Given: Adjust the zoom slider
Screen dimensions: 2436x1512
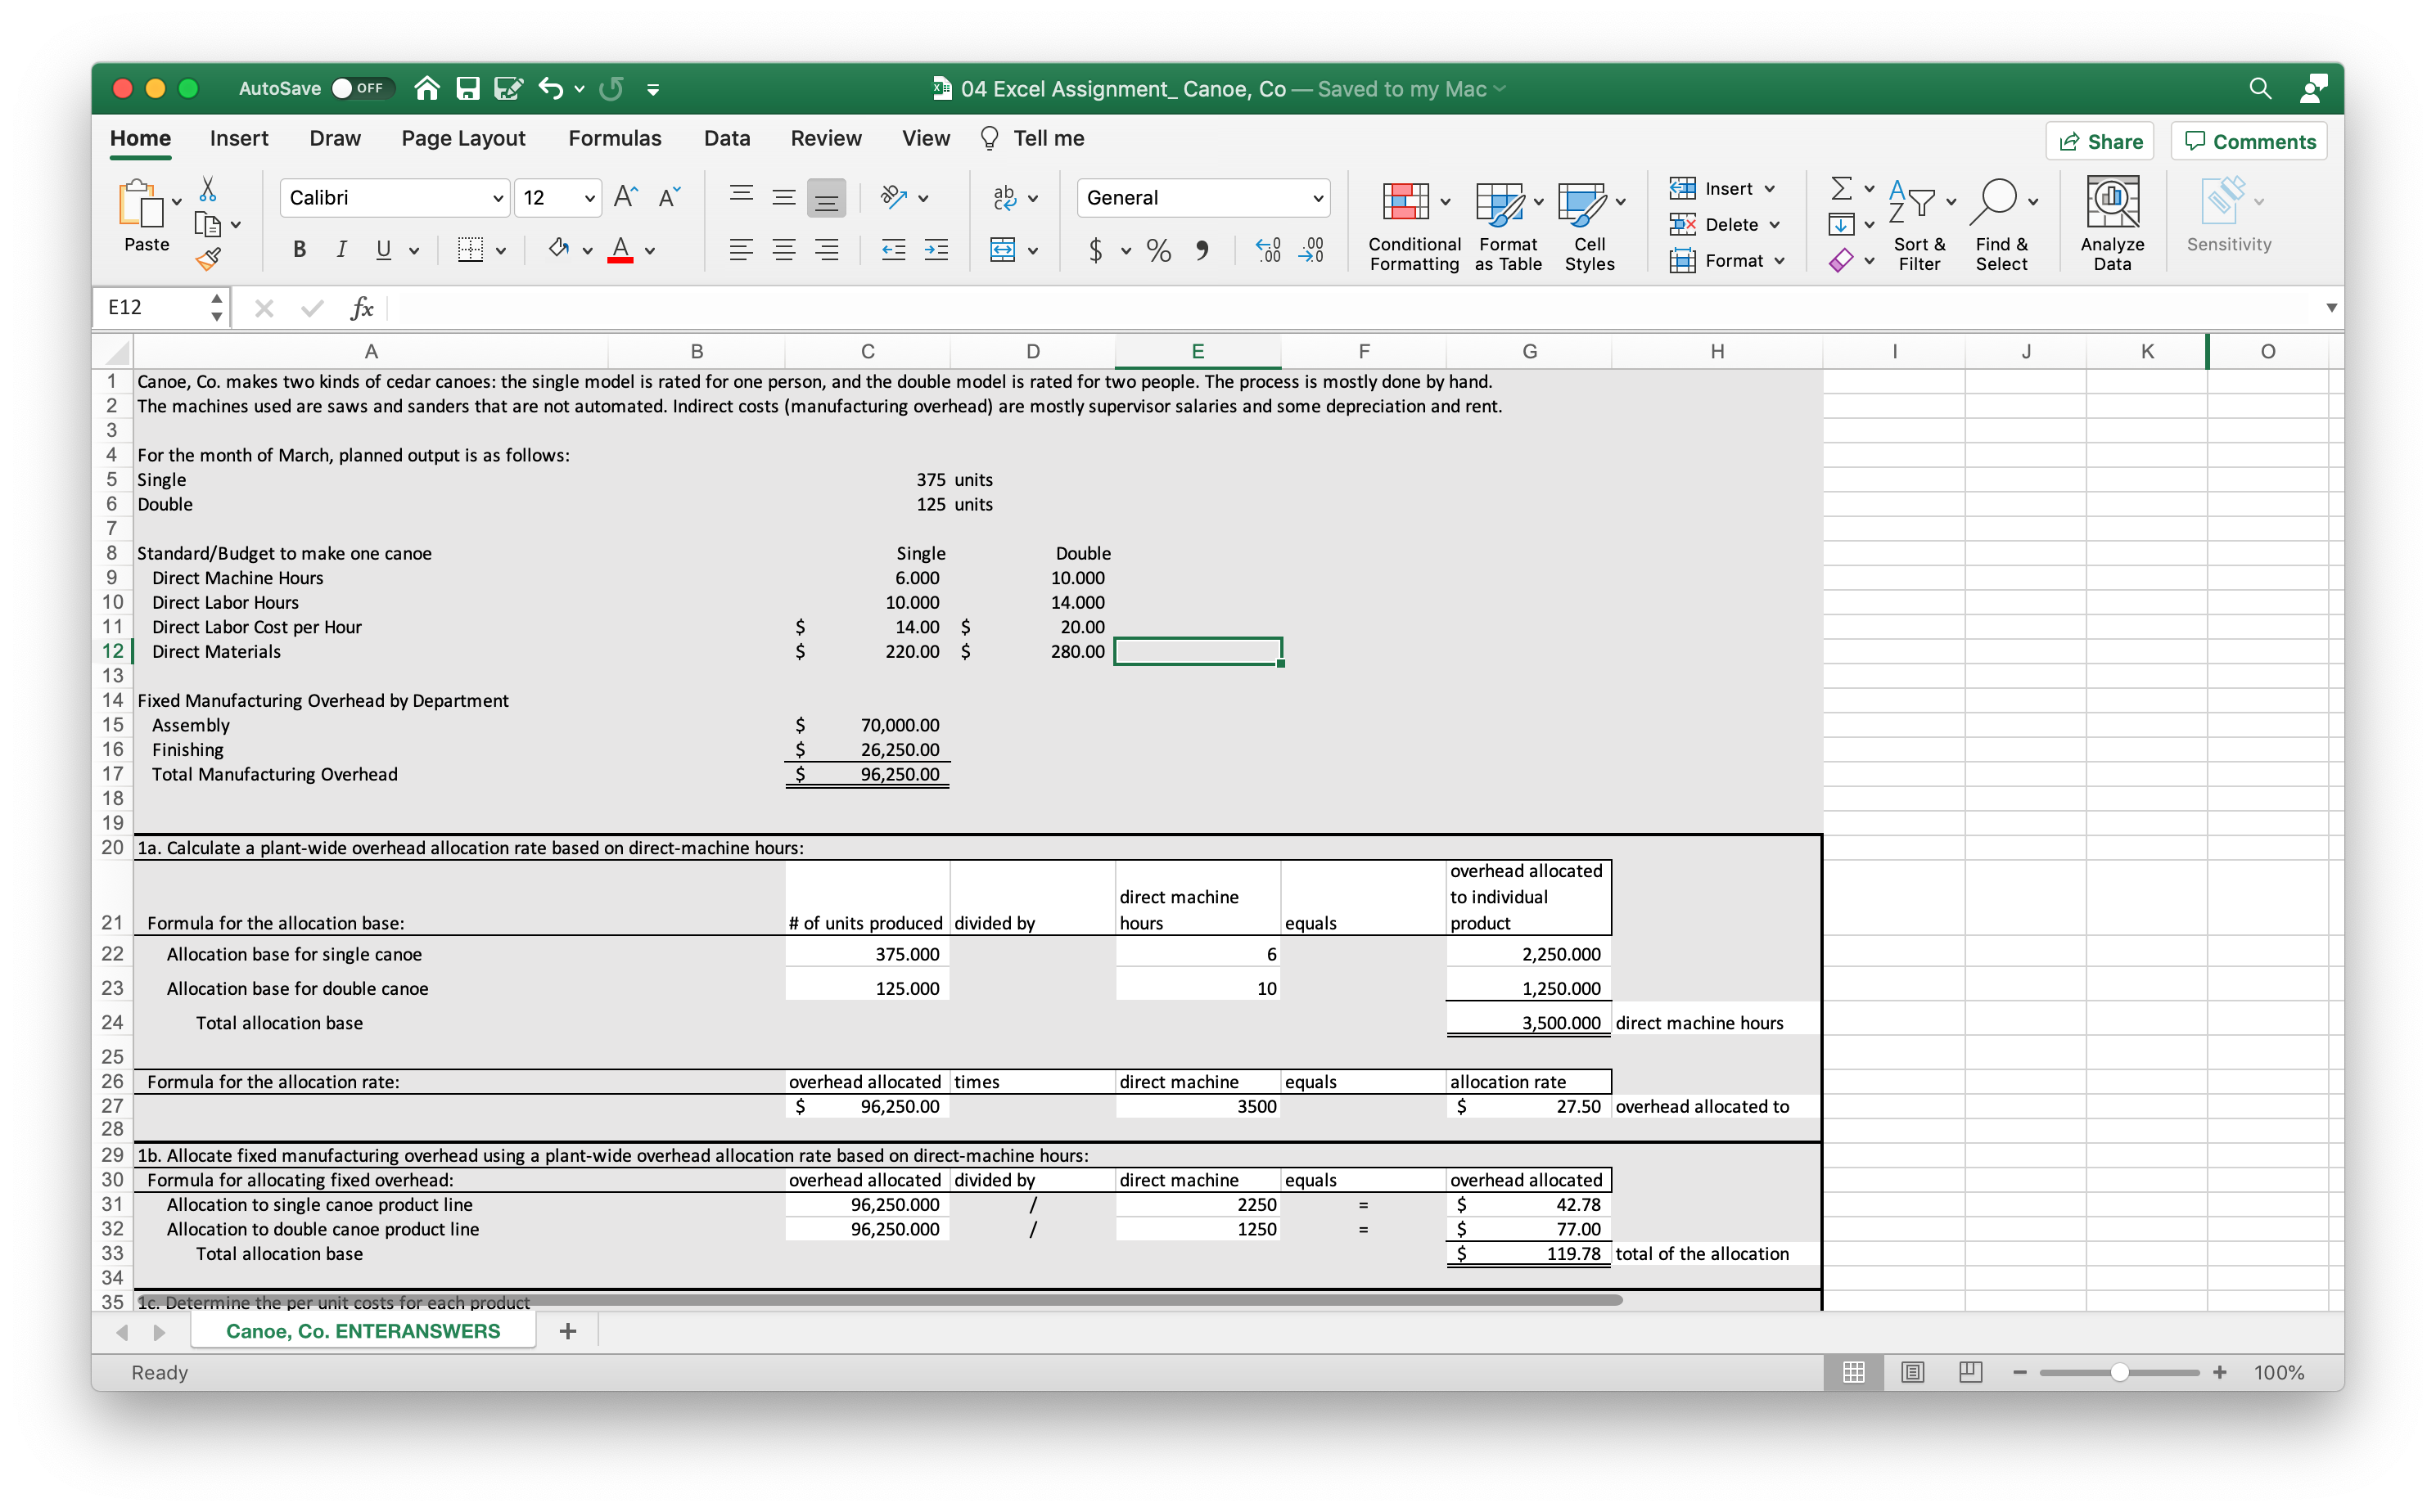Looking at the screenshot, I should 2119,1372.
